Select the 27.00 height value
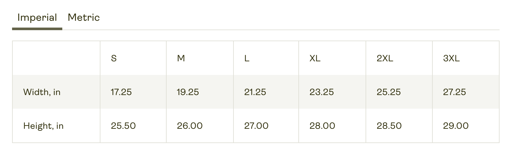510x157 pixels. click(x=256, y=126)
